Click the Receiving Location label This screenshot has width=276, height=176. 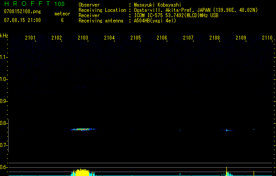click(x=102, y=10)
